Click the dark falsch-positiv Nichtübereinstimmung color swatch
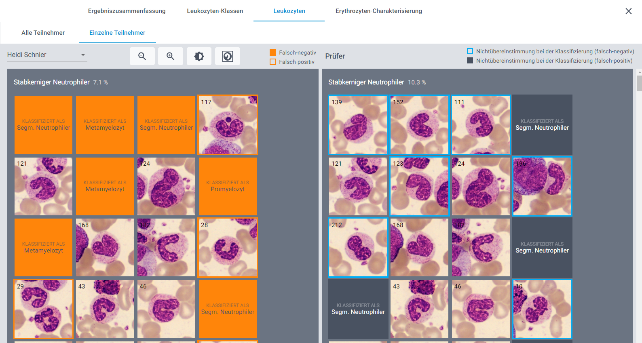 [x=470, y=61]
